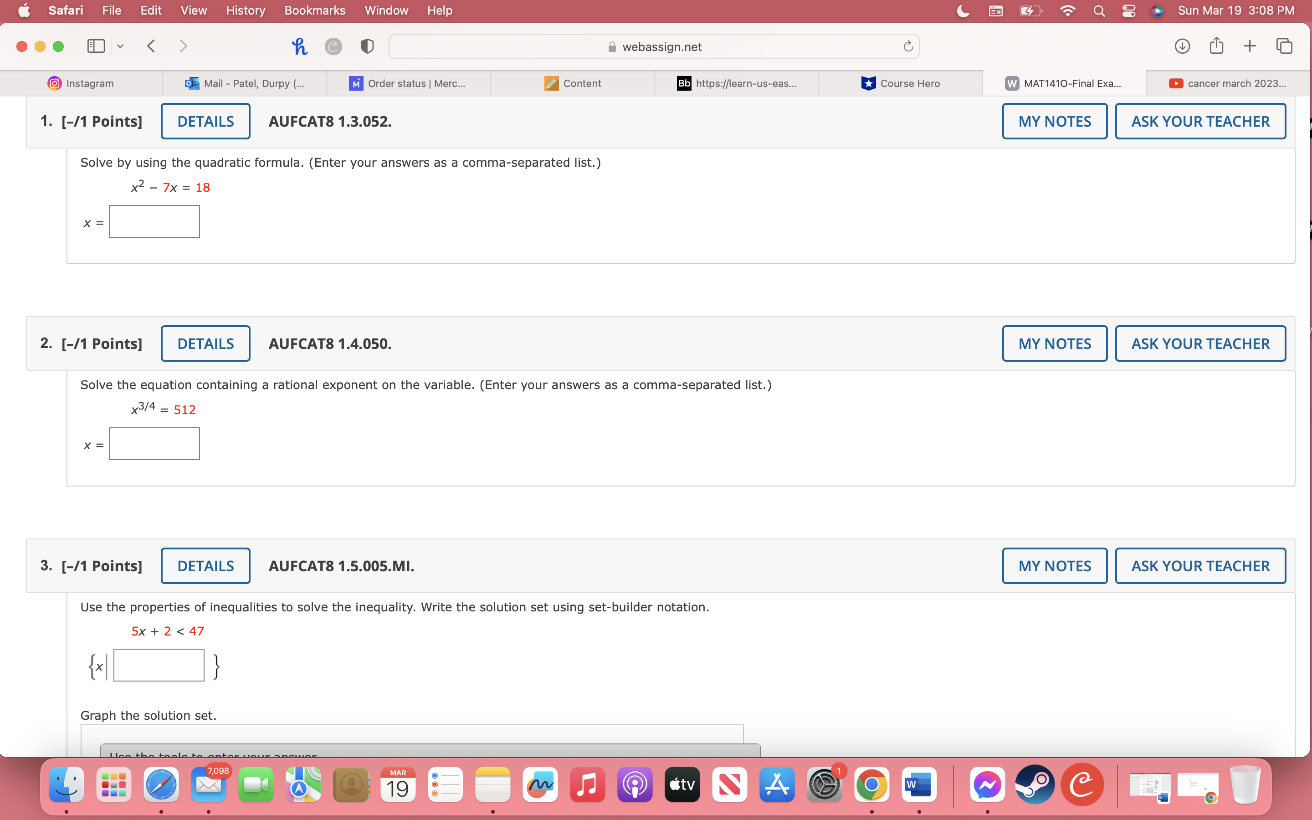Show the tab overview
Viewport: 1312px width, 820px height.
pos(1284,46)
